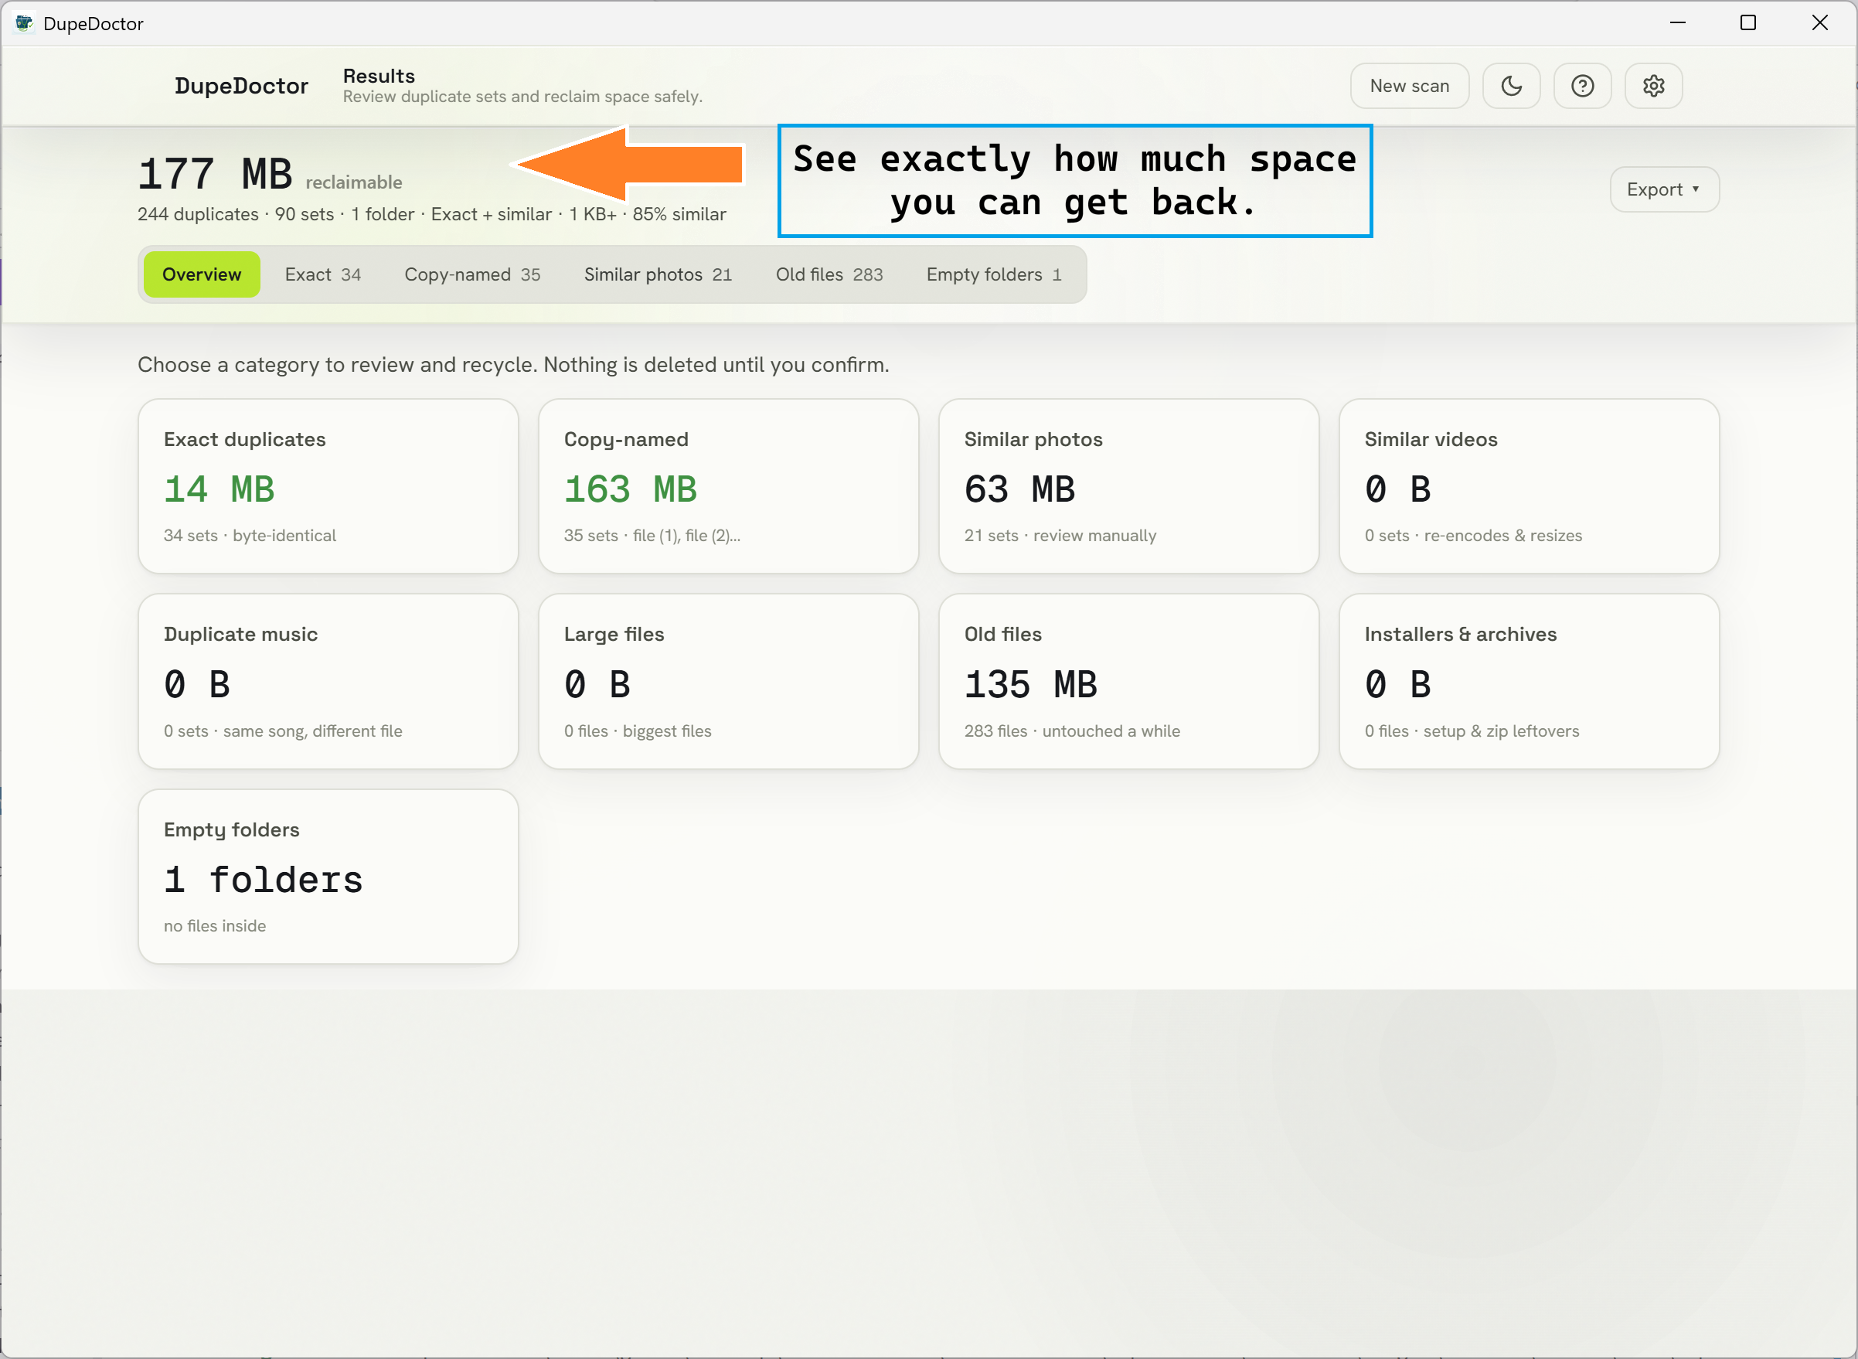
Task: Select the Overview tab
Action: pyautogui.click(x=202, y=274)
